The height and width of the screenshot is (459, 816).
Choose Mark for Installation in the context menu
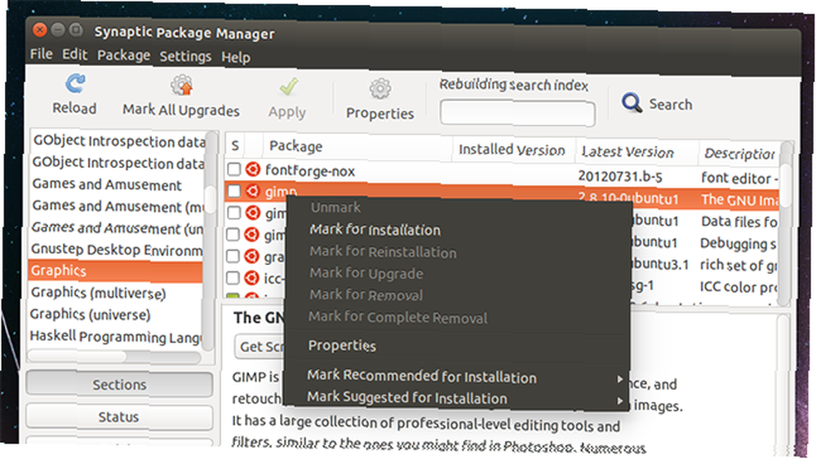pyautogui.click(x=375, y=230)
